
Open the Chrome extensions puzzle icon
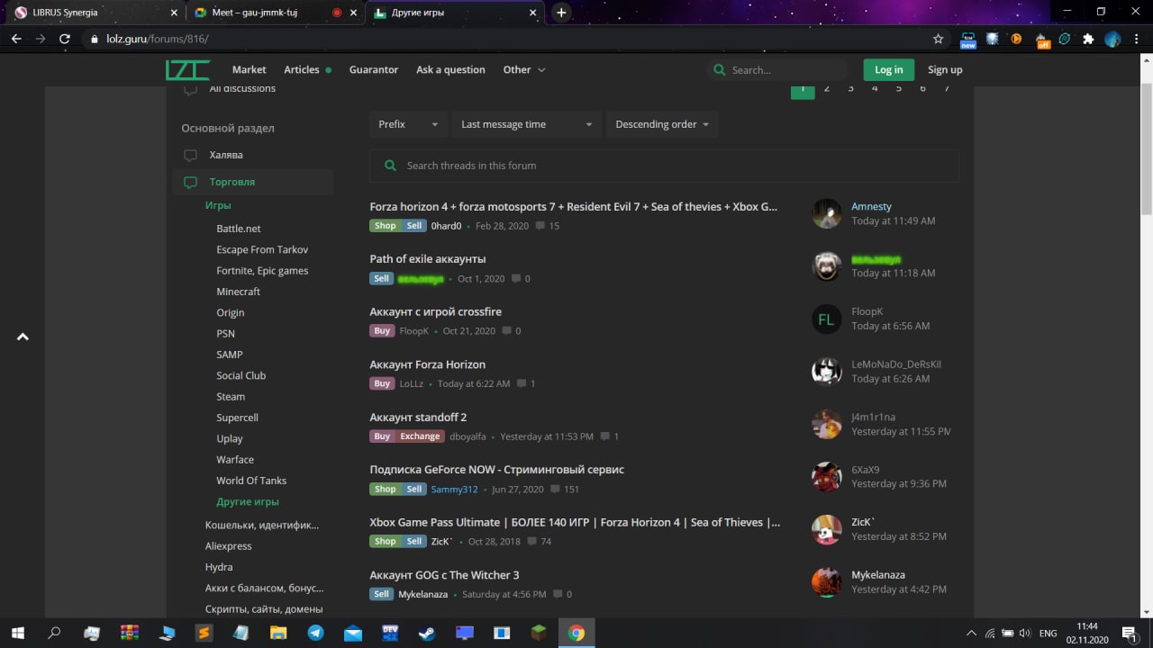1088,39
